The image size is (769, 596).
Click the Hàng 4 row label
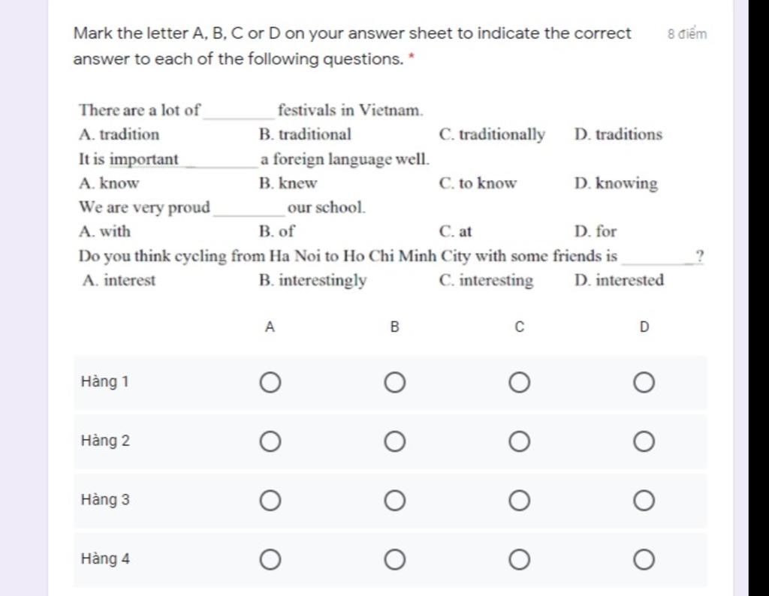[x=105, y=558]
